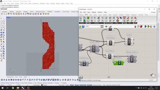Enable the Tan object snap

[x=34, y=83]
